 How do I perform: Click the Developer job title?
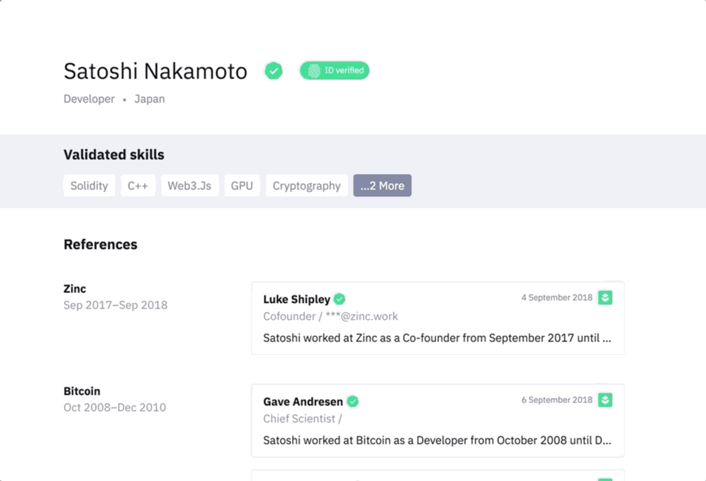point(89,99)
